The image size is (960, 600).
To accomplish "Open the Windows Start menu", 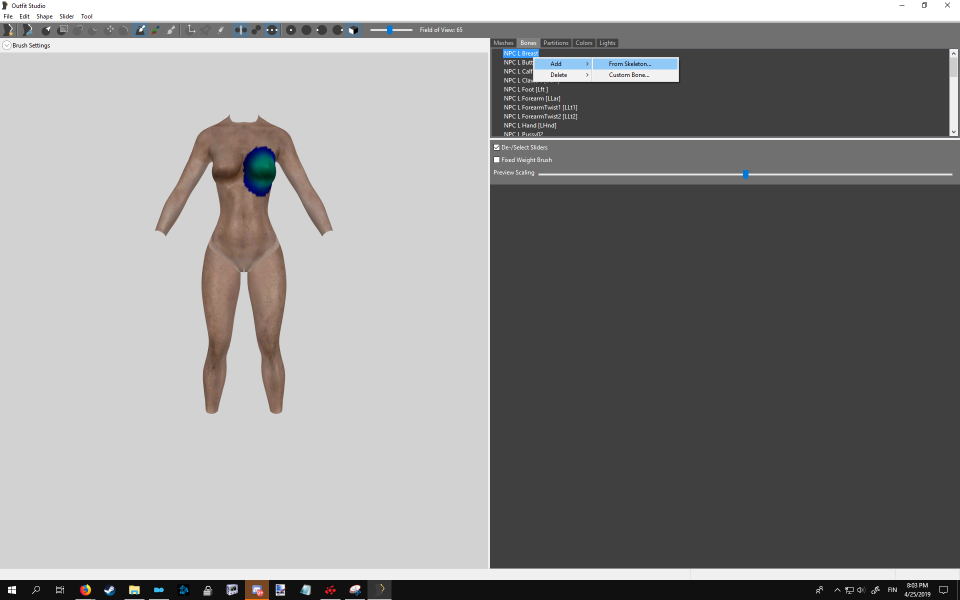I will [x=12, y=590].
